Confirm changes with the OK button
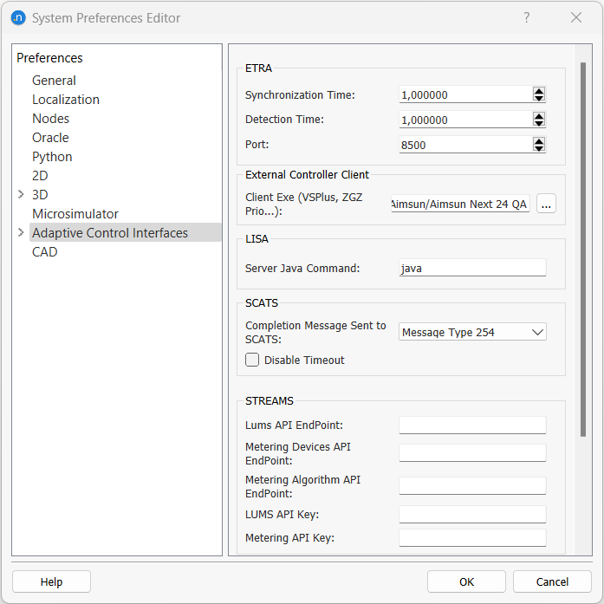604x604 pixels. [466, 581]
